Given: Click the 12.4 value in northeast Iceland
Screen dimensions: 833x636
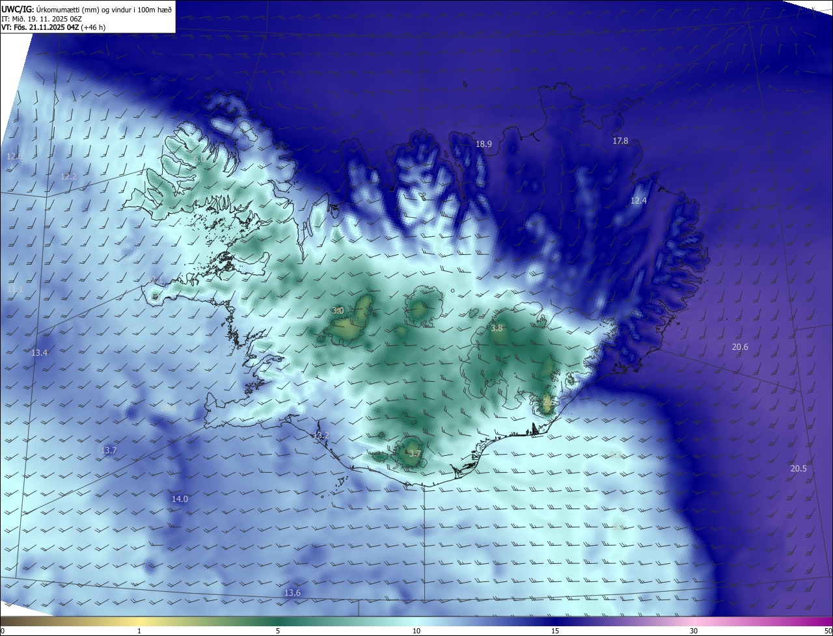Looking at the screenshot, I should 638,201.
